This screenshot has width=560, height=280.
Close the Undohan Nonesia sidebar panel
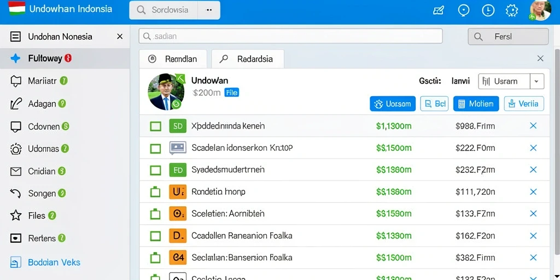pos(120,37)
